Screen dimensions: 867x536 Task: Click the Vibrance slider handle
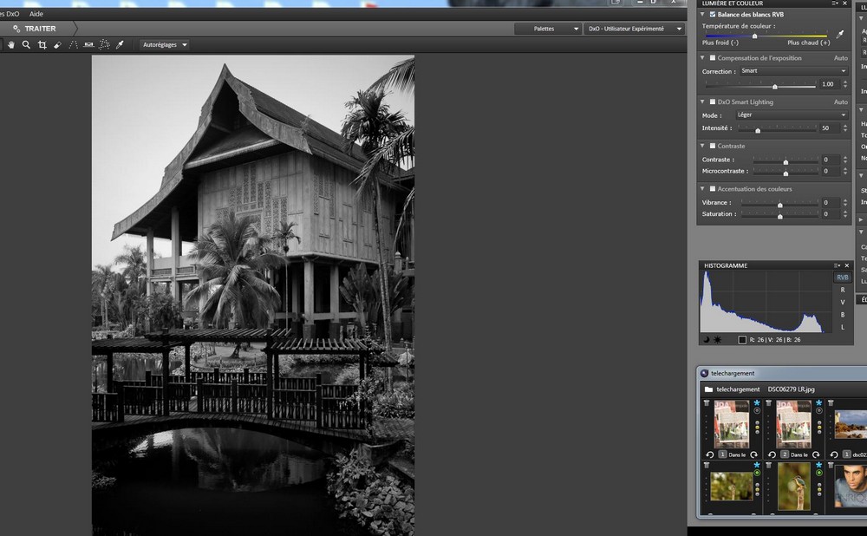tap(779, 205)
